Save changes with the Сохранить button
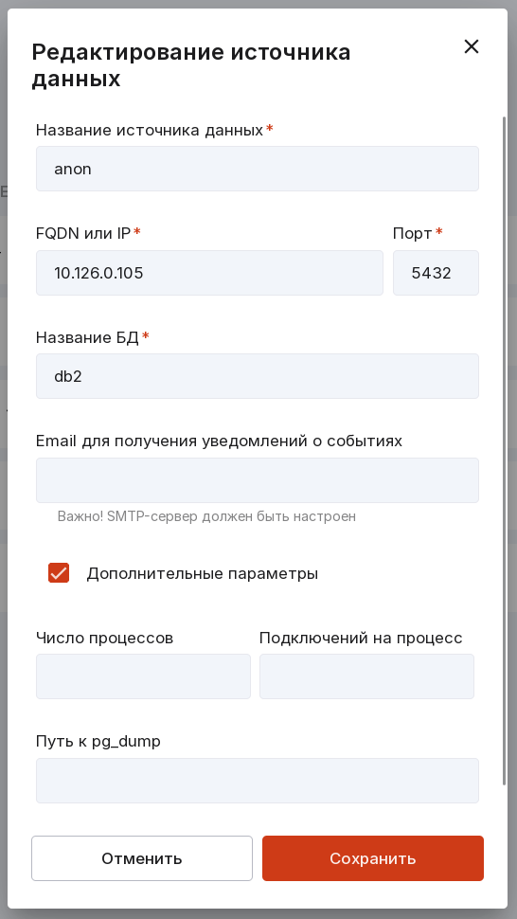 [x=373, y=858]
